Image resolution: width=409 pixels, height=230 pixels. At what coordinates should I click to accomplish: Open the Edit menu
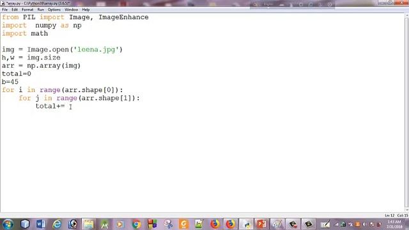[x=15, y=10]
